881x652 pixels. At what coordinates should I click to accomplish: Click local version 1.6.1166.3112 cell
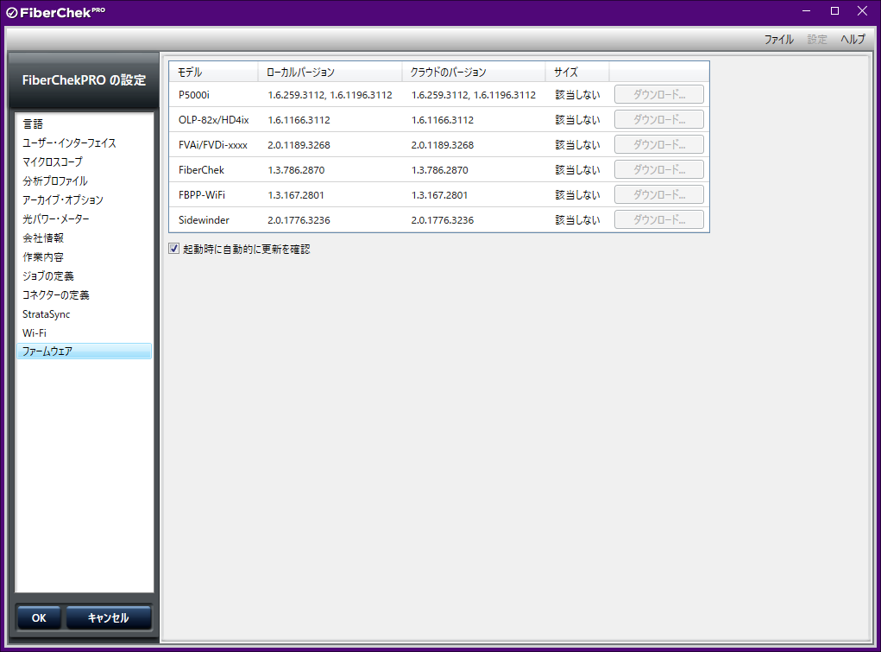click(299, 120)
